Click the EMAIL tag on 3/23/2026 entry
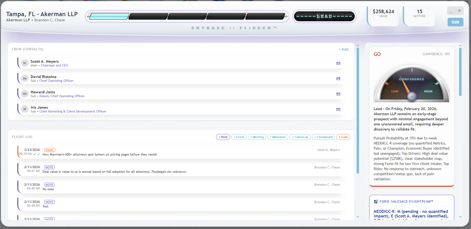The width and height of the screenshot is (471, 229). click(50, 150)
